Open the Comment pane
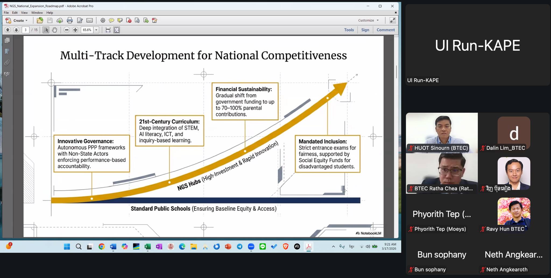 point(386,30)
